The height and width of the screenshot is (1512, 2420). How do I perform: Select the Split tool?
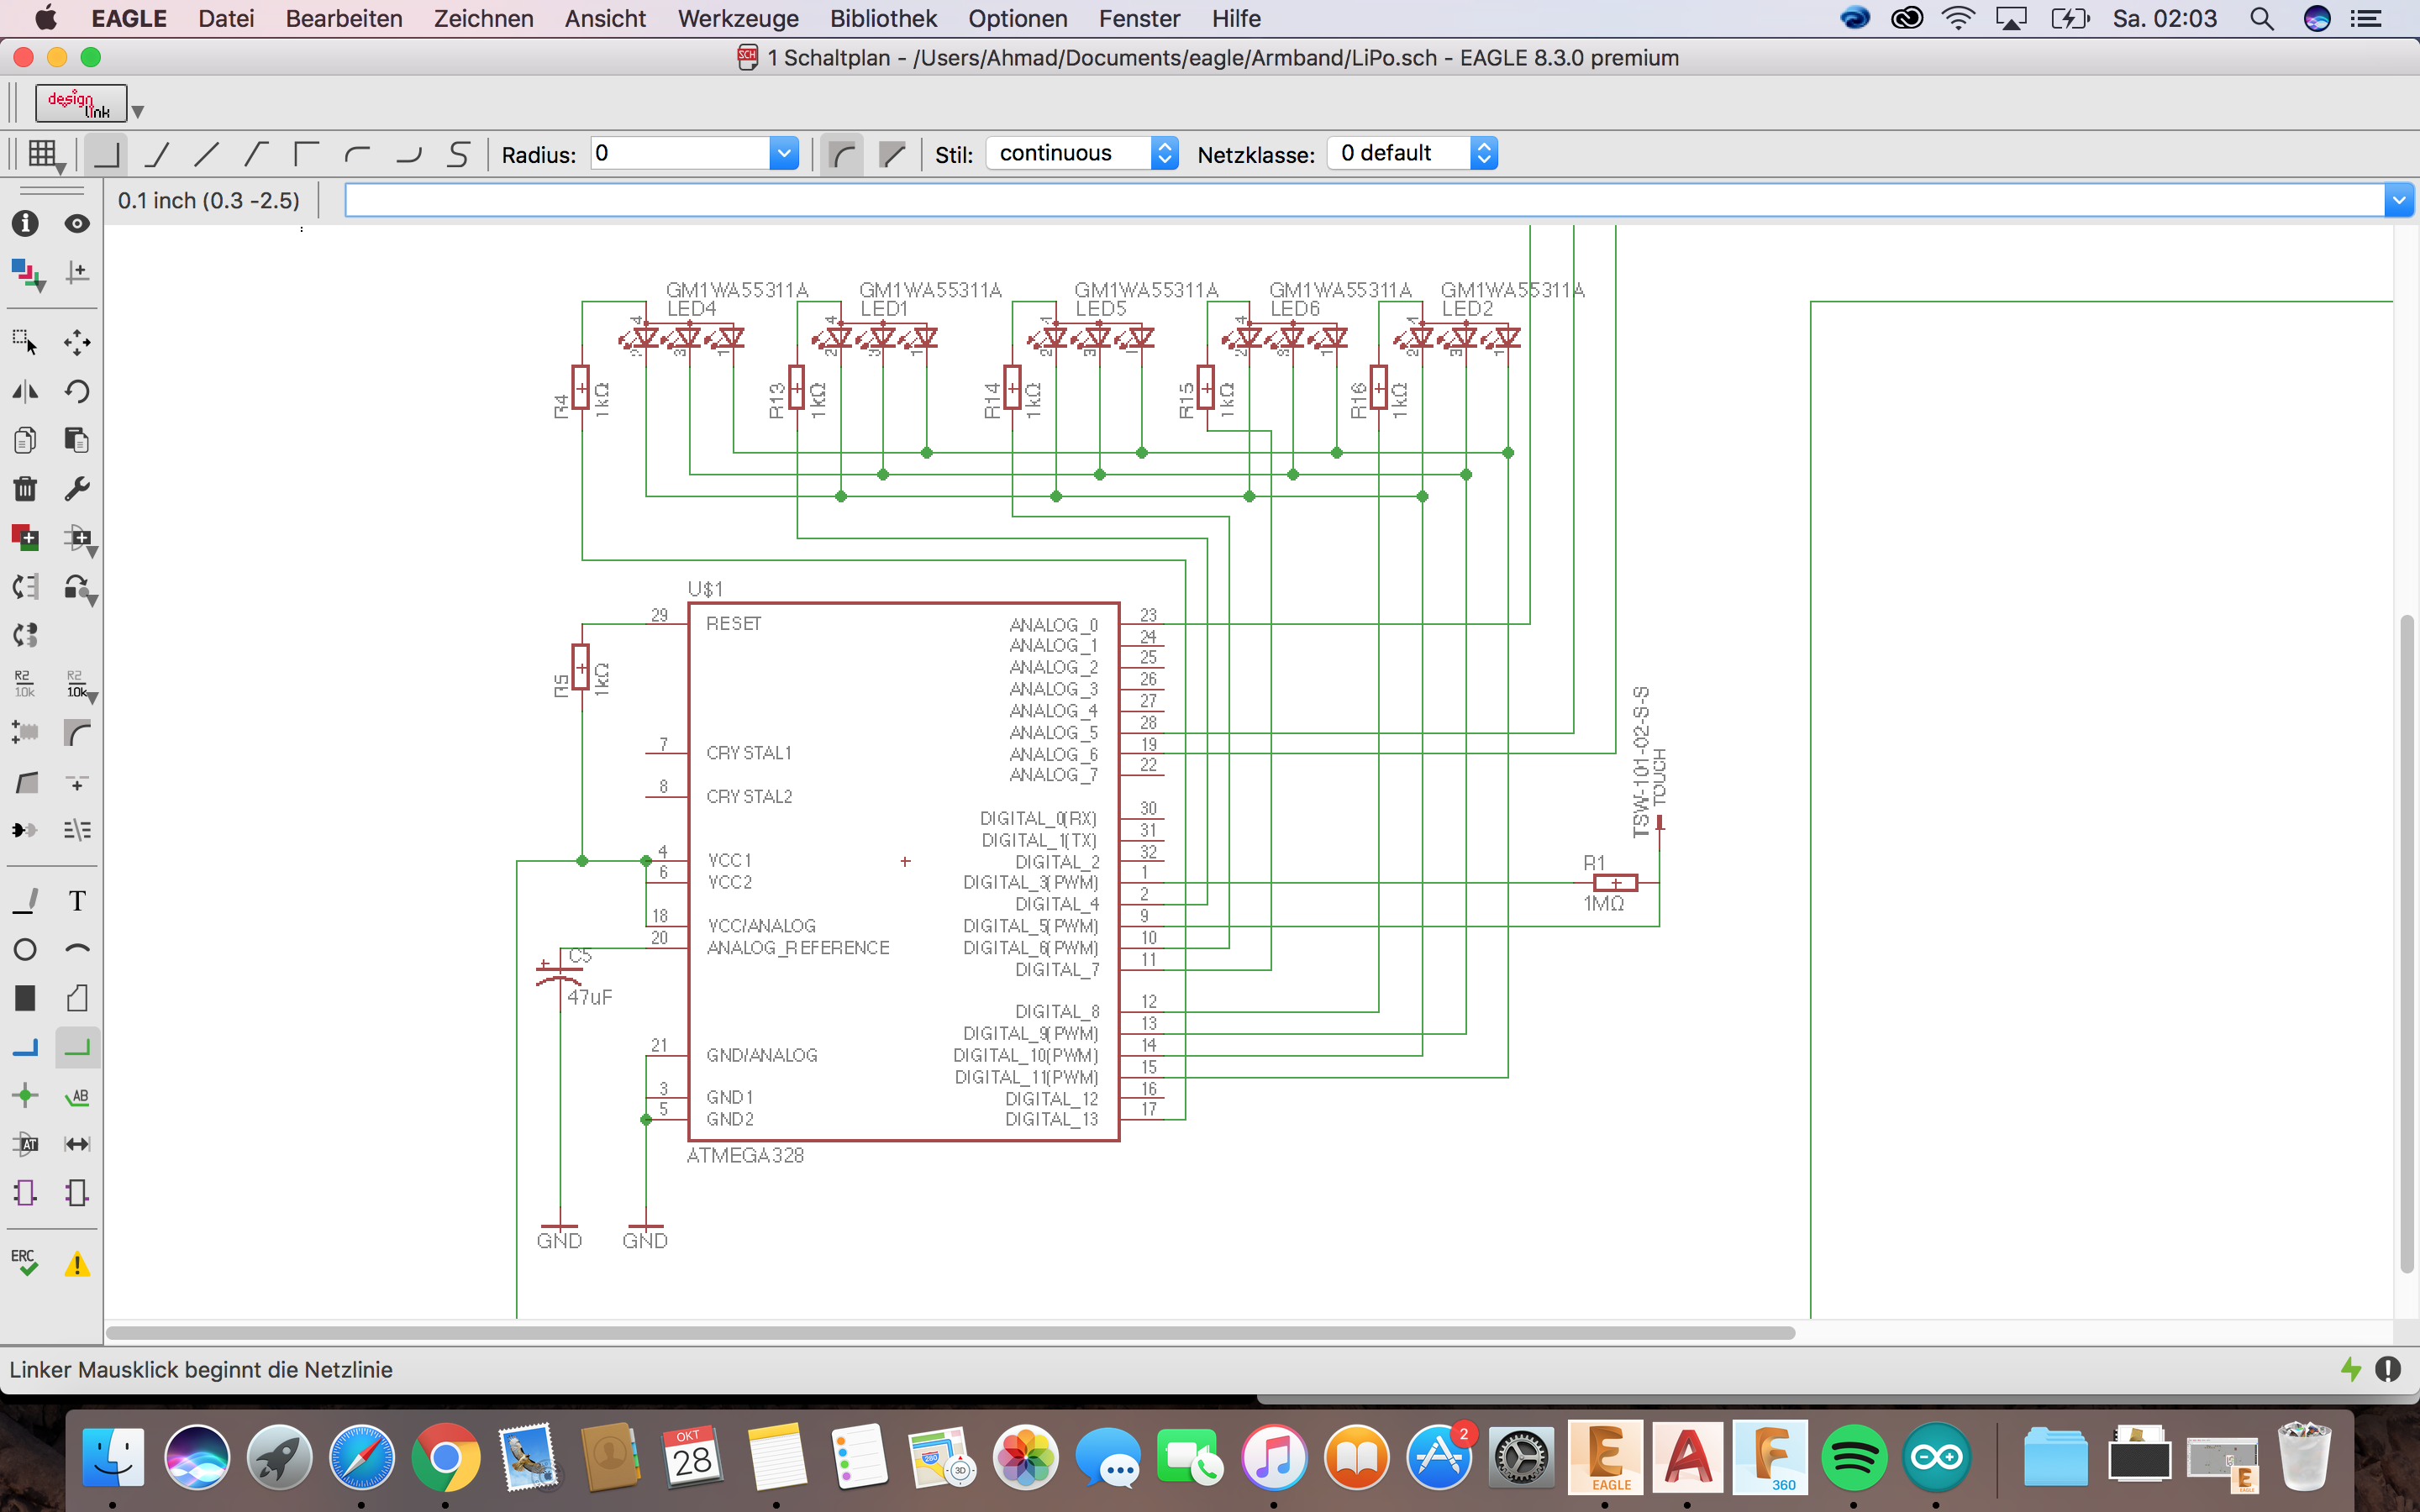[25, 782]
